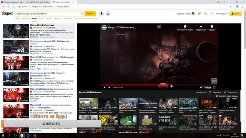The width and height of the screenshot is (246, 138).
Task: Click the YouTube logo in the player
Action: coord(208,87)
